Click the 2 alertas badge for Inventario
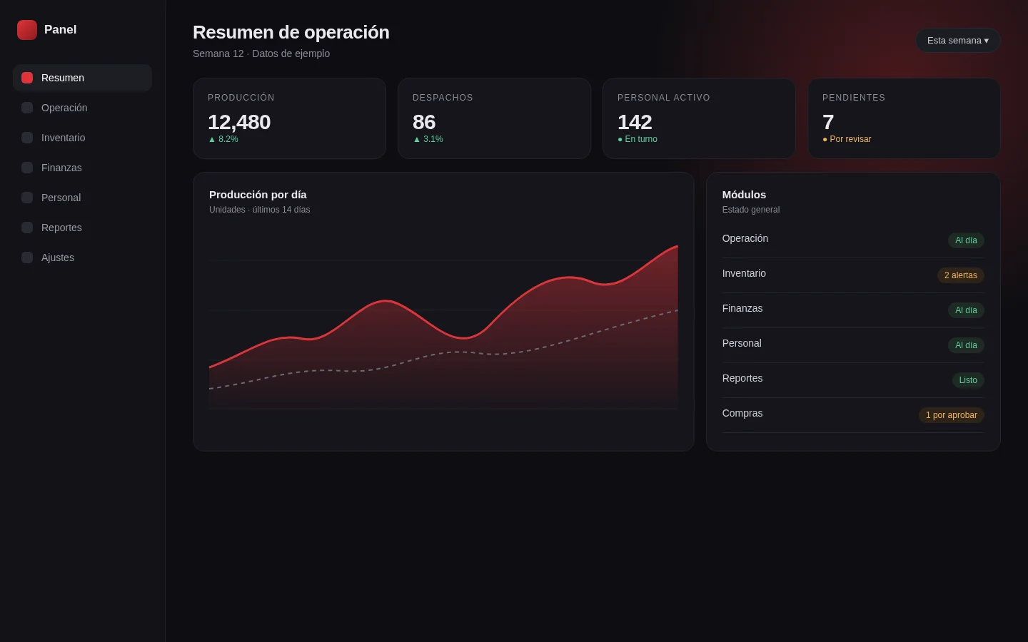1028x642 pixels. pyautogui.click(x=961, y=275)
